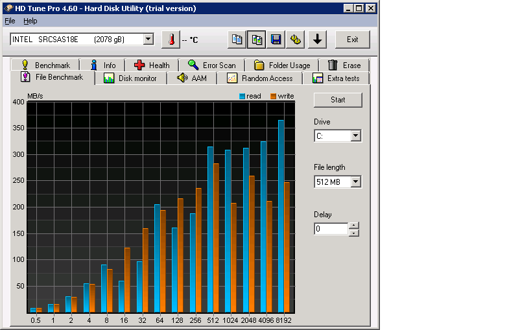This screenshot has height=330, width=531.
Task: Click the Exit button
Action: pos(352,40)
